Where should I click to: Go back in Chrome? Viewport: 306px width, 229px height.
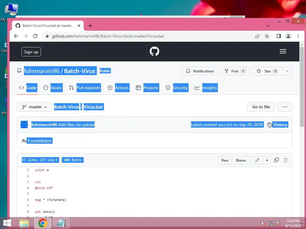pyautogui.click(x=16, y=36)
